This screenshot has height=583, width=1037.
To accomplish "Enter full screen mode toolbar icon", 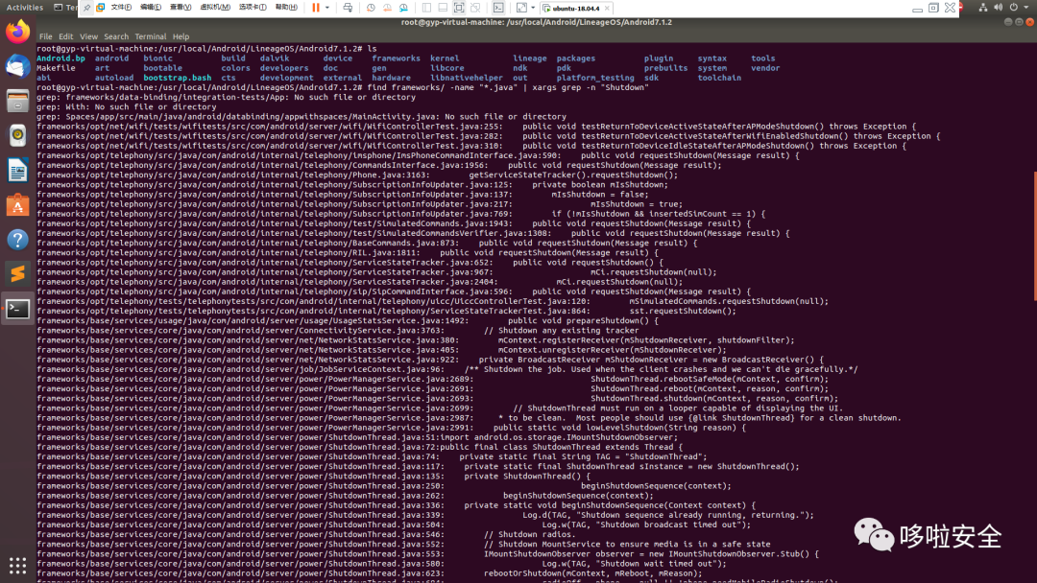I will click(x=459, y=8).
